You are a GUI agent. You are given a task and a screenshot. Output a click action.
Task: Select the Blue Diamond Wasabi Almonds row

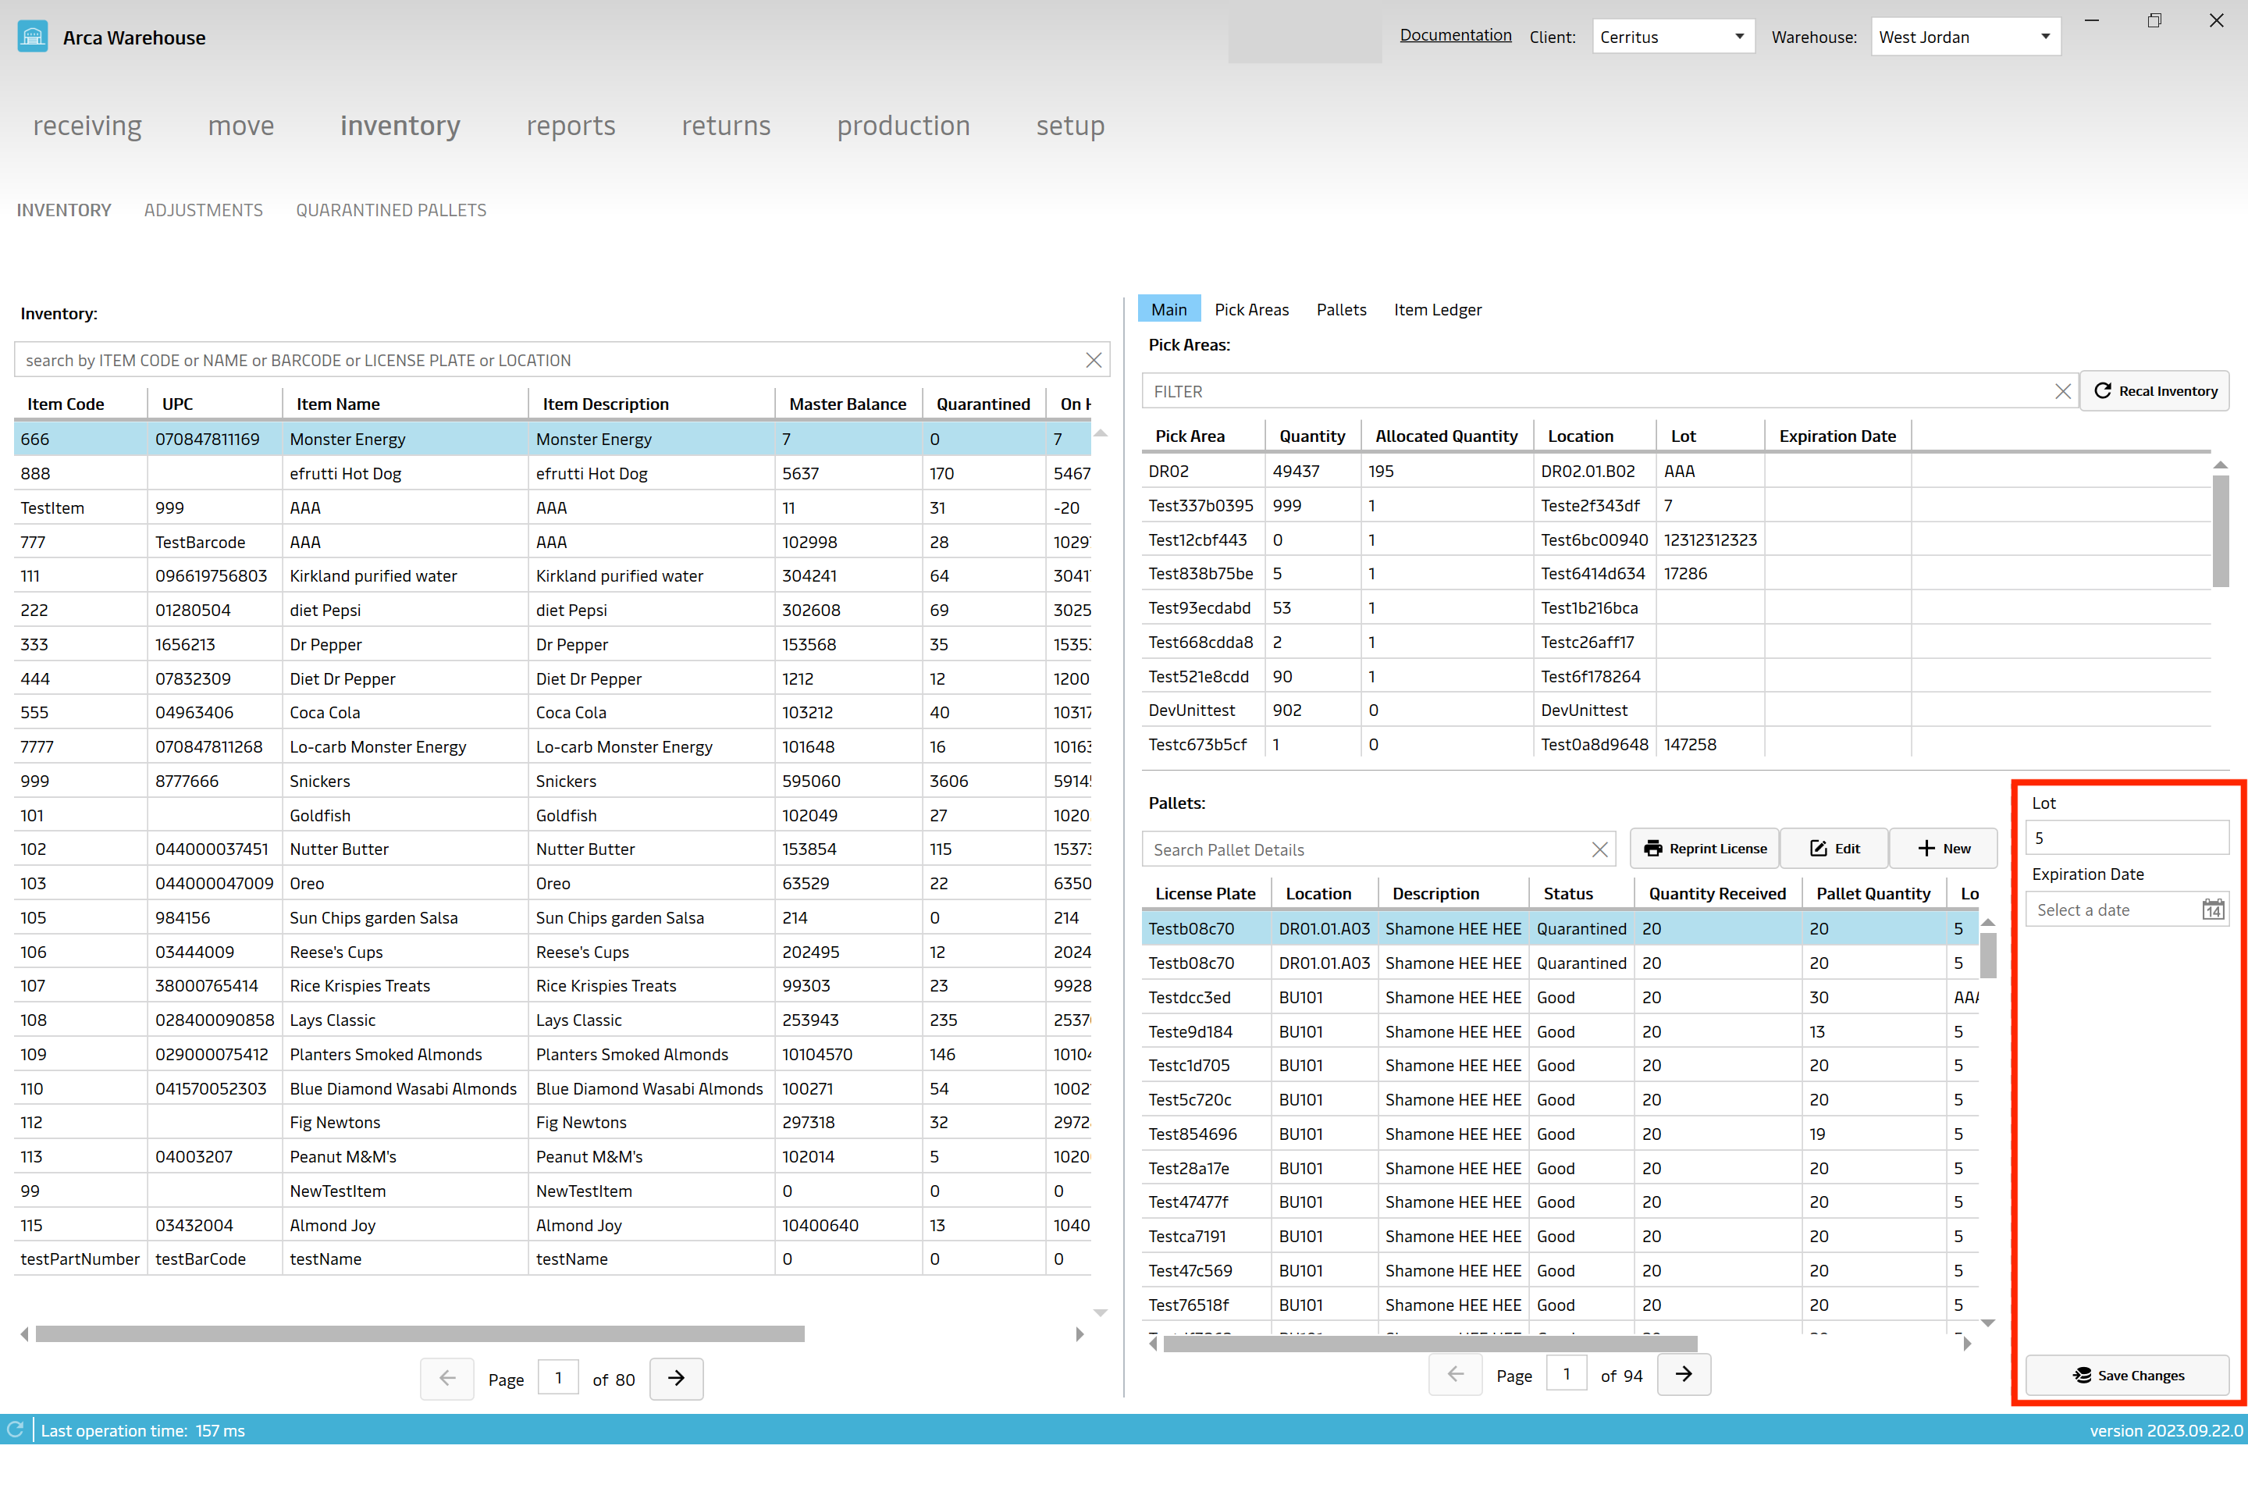[553, 1088]
